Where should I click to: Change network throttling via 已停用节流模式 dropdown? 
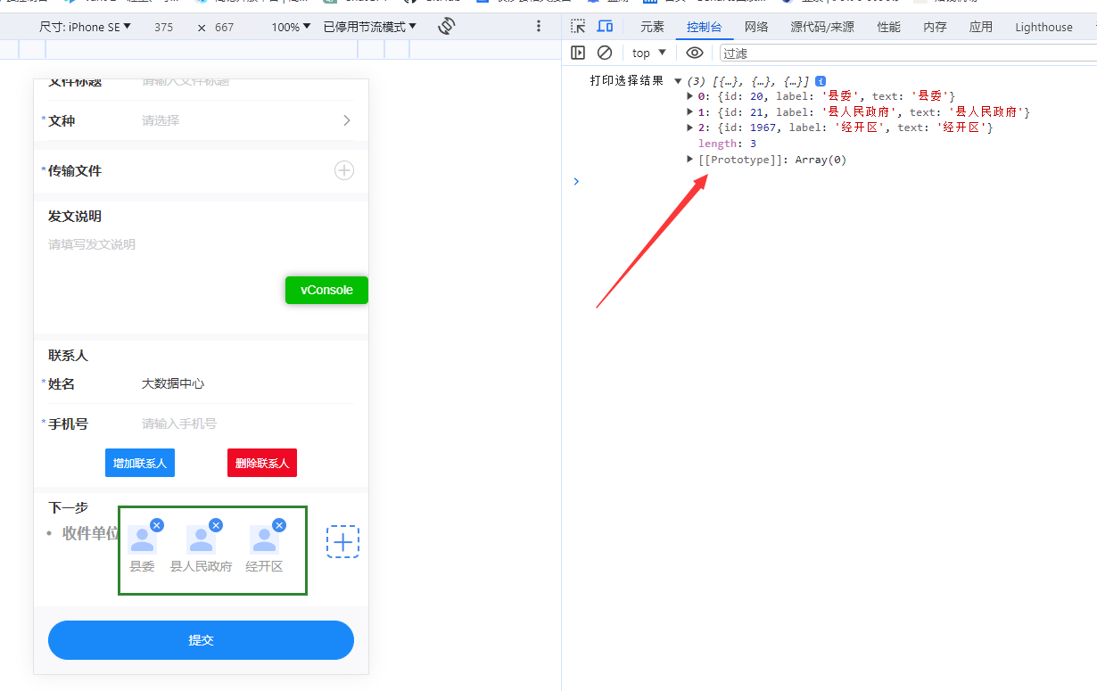coord(370,26)
